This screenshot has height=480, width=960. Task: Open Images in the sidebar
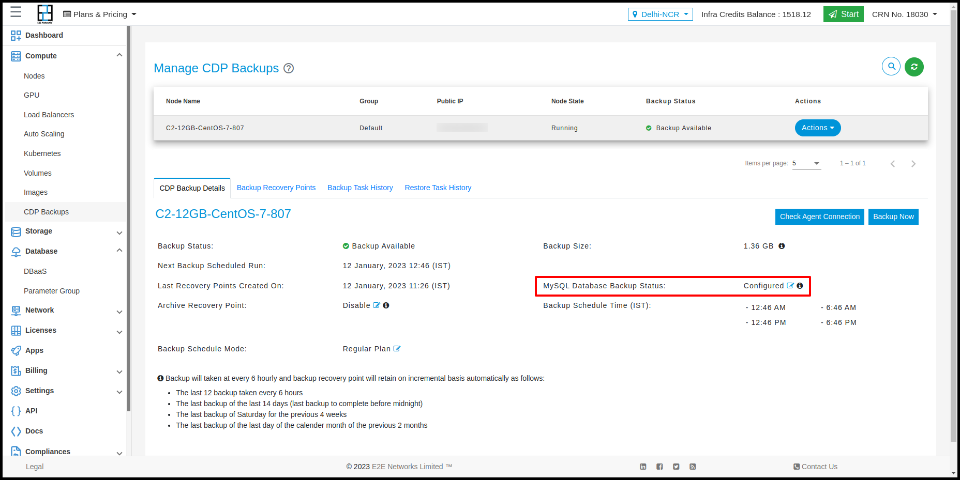pos(36,192)
